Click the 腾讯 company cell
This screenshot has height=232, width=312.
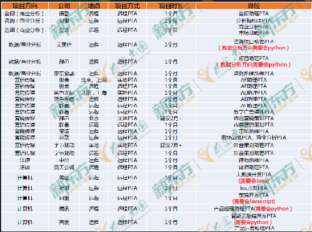[x=64, y=209]
